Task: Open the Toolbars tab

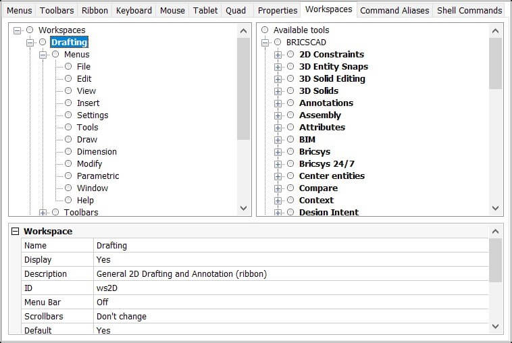Action: 57,11
